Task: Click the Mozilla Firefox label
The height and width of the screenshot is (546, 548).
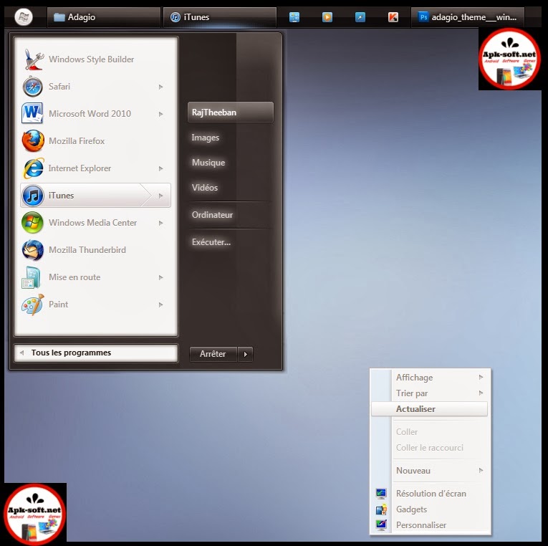Action: coord(77,141)
